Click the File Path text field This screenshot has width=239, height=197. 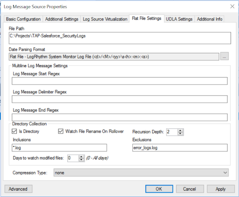point(119,38)
